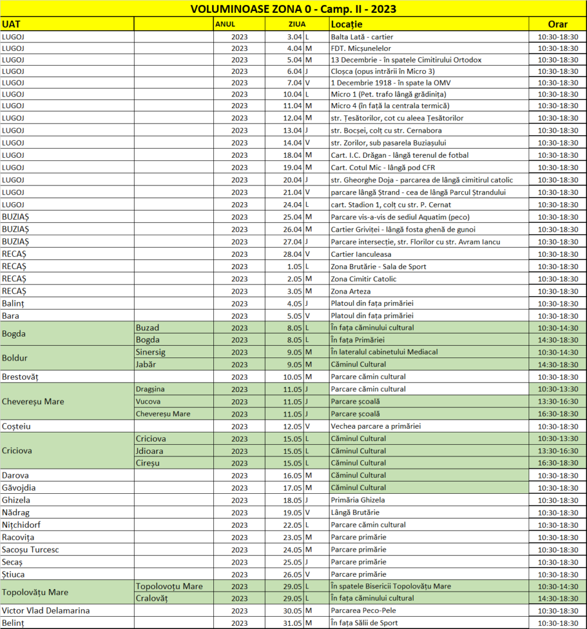587x629 pixels.
Task: Click the Sacoșu Turcesc UAT cell
Action: (x=67, y=549)
